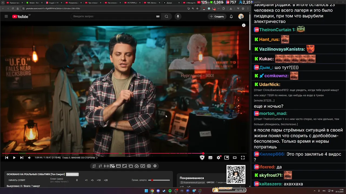The image size is (346, 194).
Task: Click the audio boost waves icon
Action: (106, 166)
